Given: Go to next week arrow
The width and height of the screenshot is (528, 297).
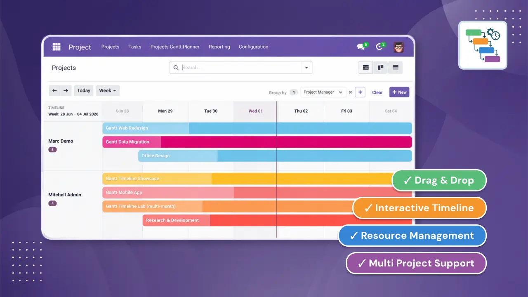Looking at the screenshot, I should tap(66, 90).
